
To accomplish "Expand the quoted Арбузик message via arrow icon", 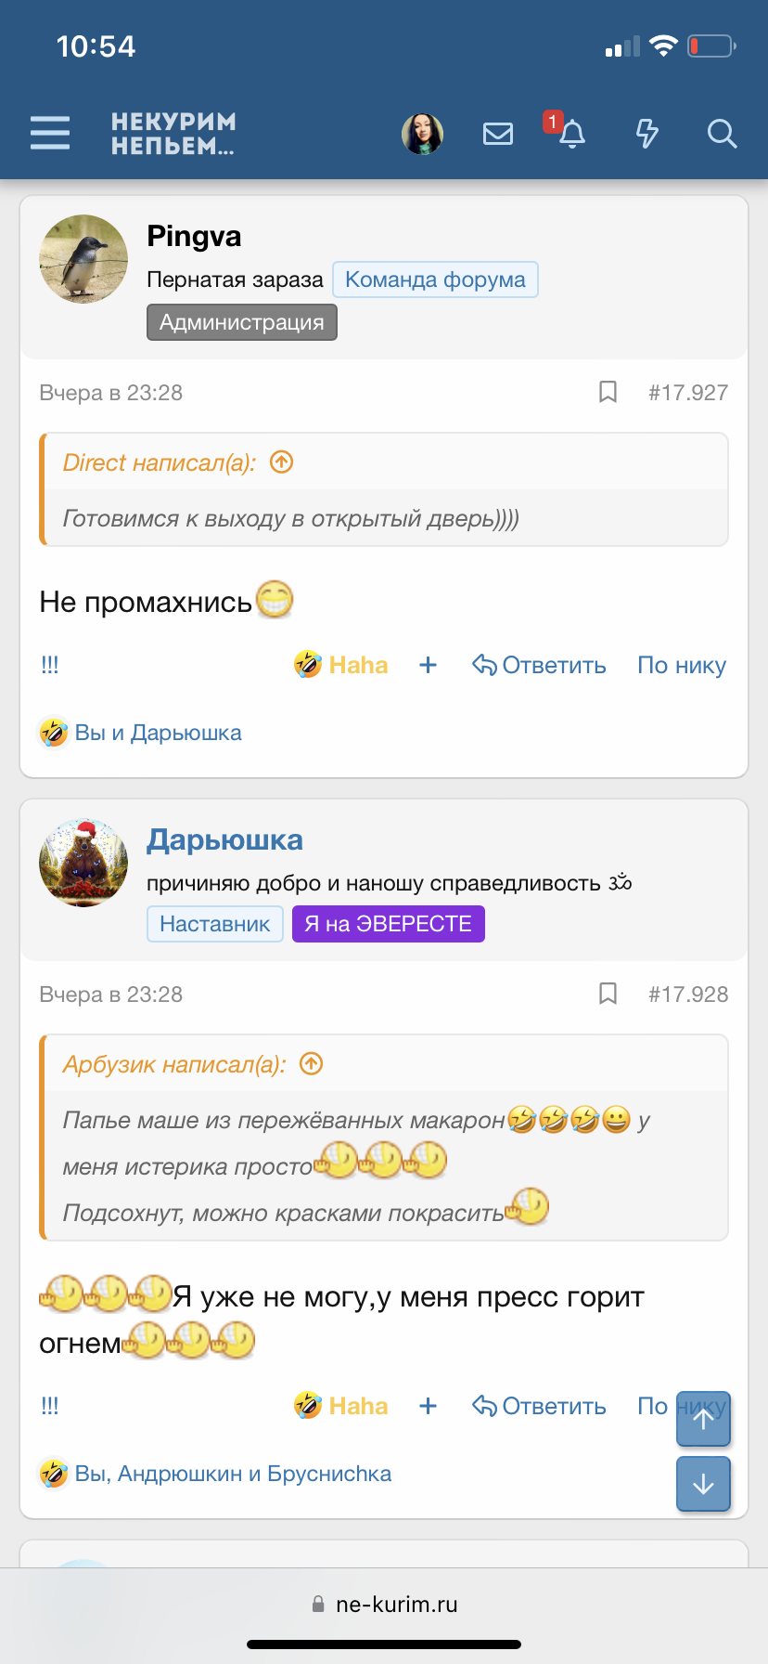I will (312, 1064).
